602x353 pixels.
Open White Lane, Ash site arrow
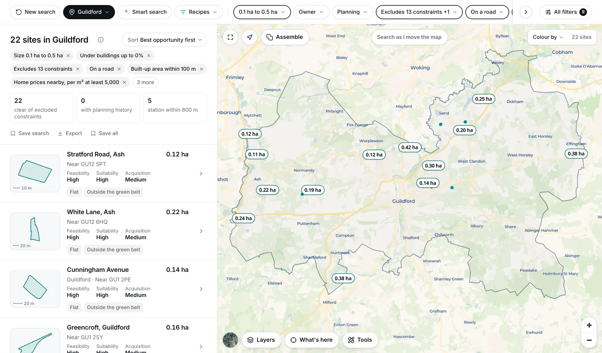(201, 231)
